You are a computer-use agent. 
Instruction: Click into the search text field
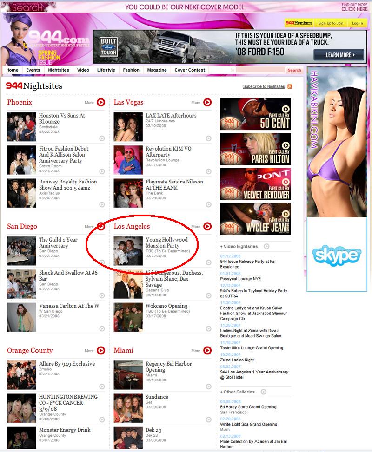pyautogui.click(x=260, y=70)
